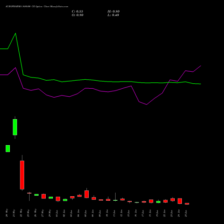Screen dimensions: 224x224
Task: Click the 22 Jun date label
Action: click(164, 213)
